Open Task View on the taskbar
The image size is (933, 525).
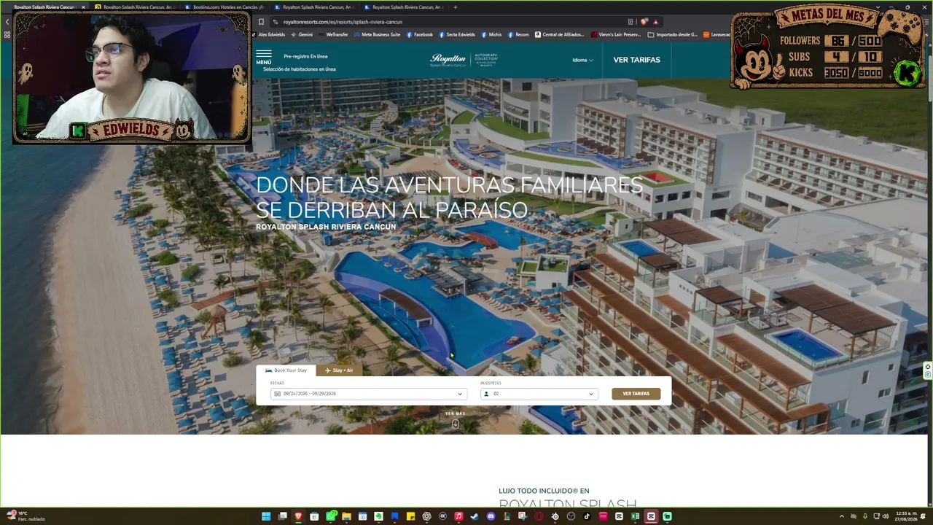point(282,516)
